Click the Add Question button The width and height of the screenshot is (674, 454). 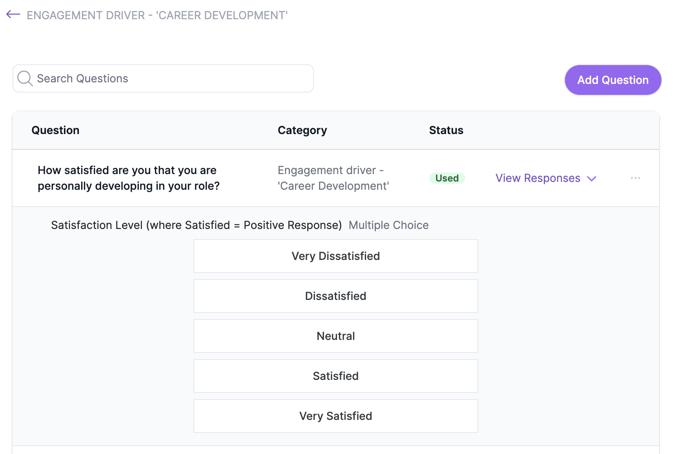tap(613, 80)
